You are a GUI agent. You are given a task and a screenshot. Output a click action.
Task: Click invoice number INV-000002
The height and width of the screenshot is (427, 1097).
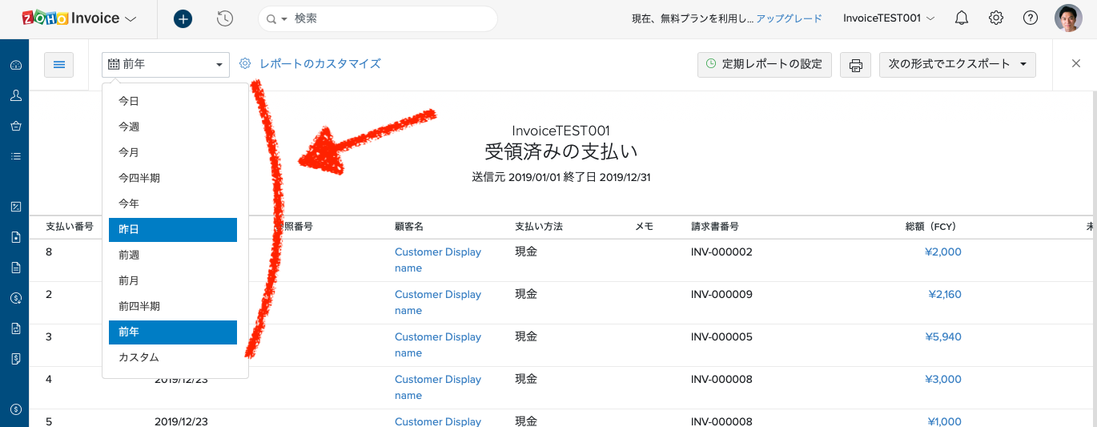721,252
